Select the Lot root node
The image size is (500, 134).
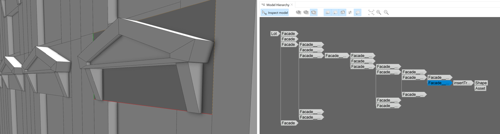(x=275, y=34)
